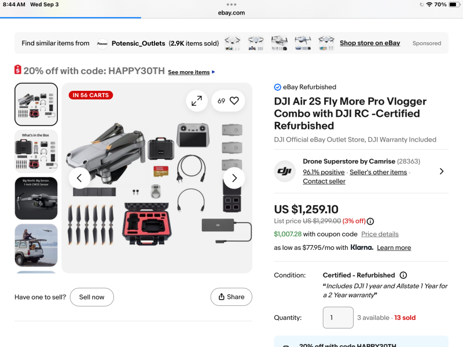The width and height of the screenshot is (463, 347).
Task: Open list price info icon
Action: (370, 221)
